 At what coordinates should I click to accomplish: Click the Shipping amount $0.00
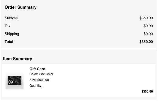(148, 34)
